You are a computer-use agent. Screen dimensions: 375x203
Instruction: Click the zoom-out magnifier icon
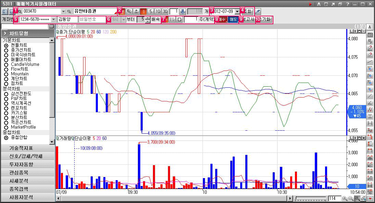click(351, 199)
